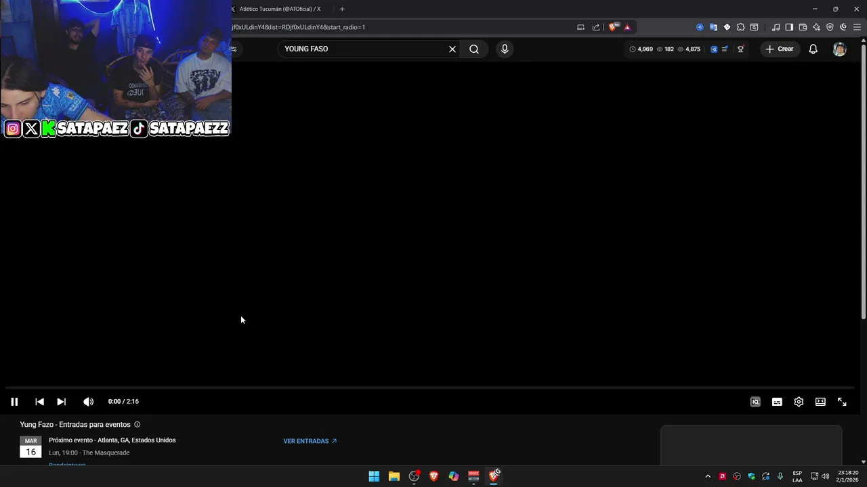Mute the video volume speaker icon

pos(88,402)
